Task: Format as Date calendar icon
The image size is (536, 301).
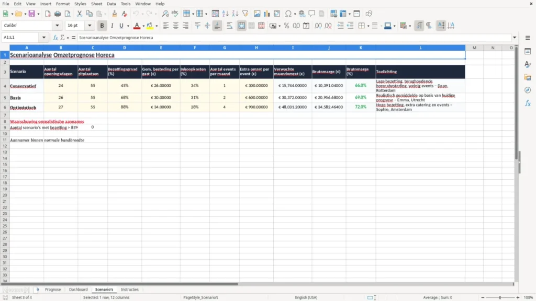Action: point(306,26)
